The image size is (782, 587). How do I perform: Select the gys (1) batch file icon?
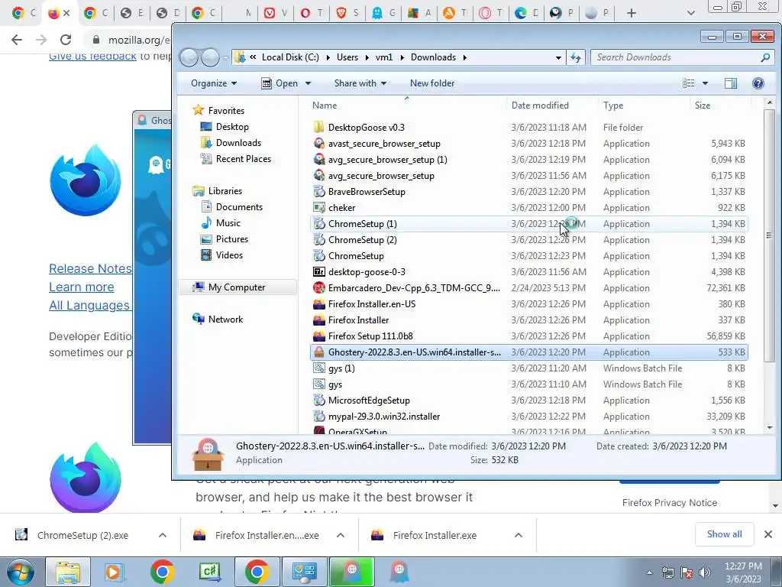(x=319, y=368)
